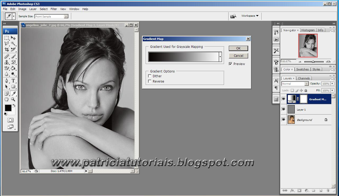Click OK in Gradient Map dialog

(x=238, y=48)
